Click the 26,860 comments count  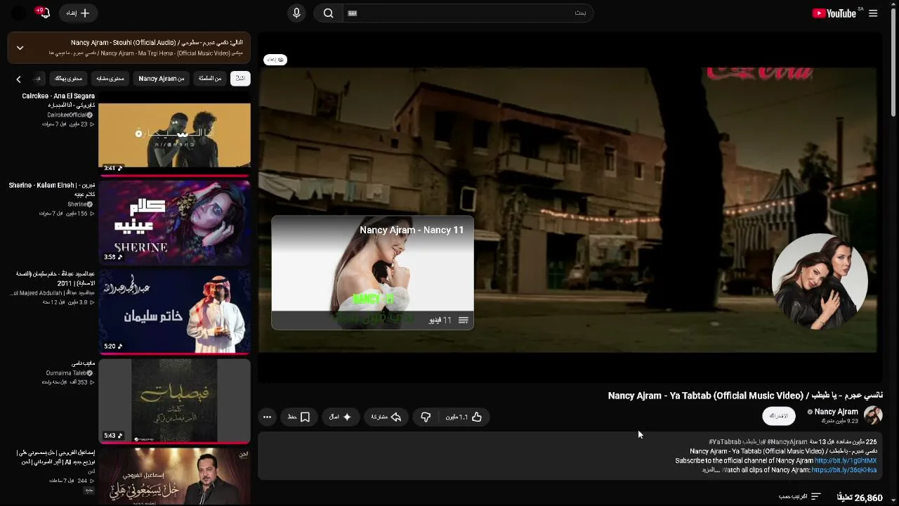[858, 498]
